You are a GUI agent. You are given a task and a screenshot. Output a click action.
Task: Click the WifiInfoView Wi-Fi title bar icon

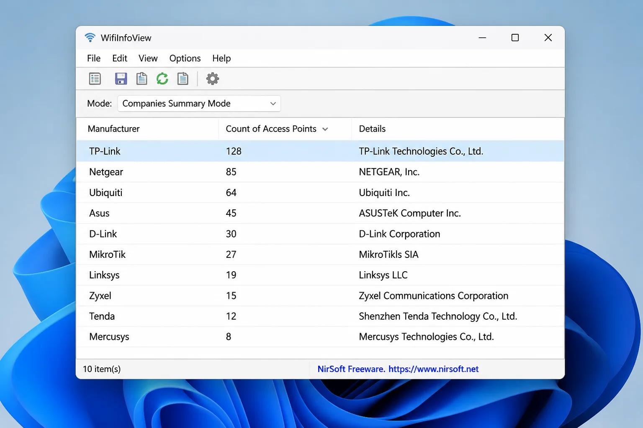[90, 38]
